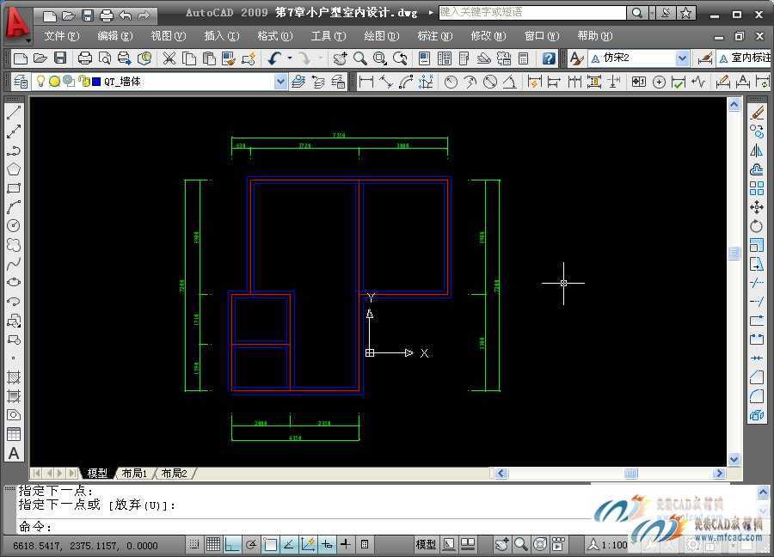774x557 pixels.
Task: Toggle Snap mode in status bar
Action: [194, 545]
